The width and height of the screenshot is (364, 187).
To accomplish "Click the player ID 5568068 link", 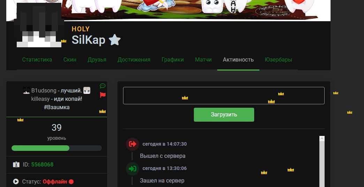I will click(x=42, y=164).
